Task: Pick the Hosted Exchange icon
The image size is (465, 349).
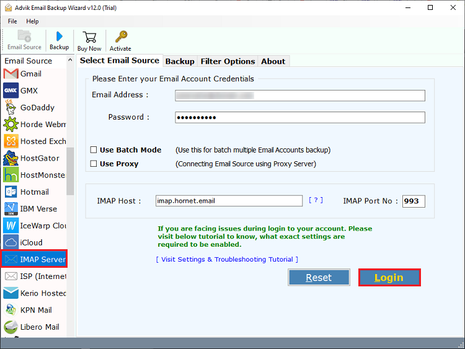Action: coord(11,141)
